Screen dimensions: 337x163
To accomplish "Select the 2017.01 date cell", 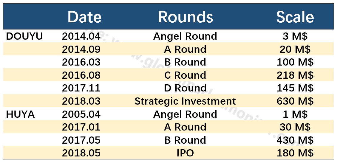I will point(81,127).
